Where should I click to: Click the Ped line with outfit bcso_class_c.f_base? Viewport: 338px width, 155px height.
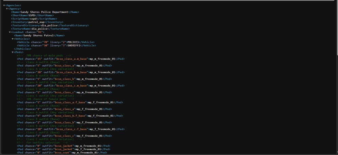click(71, 129)
